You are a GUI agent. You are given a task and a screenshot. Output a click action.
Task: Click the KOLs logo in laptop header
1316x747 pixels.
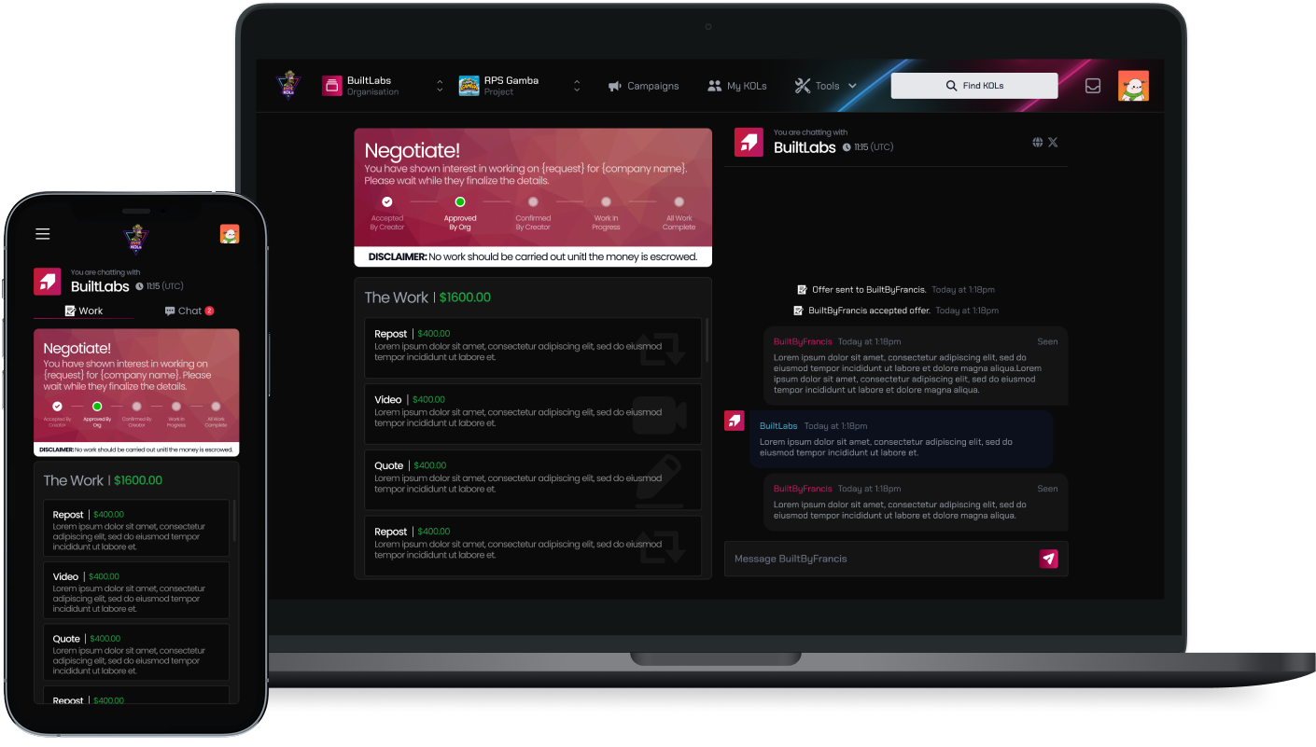pos(288,86)
